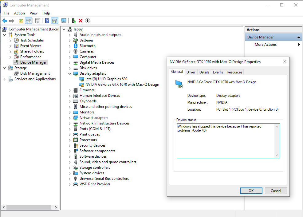Select the Universal Serial Bus controllers icon
Screen dimensions: 303x217
76,179
